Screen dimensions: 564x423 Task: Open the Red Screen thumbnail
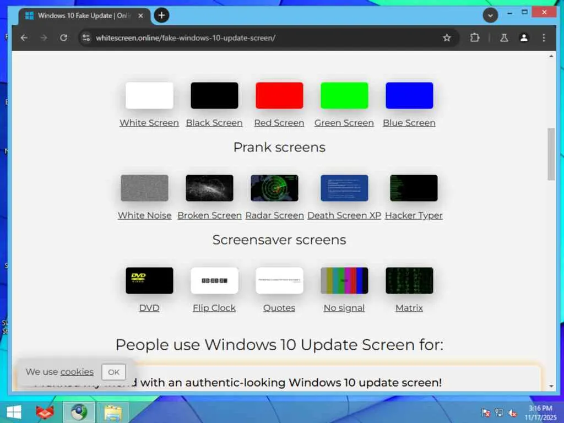point(279,95)
